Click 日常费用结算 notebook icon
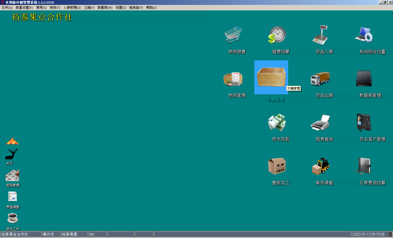 (x=364, y=166)
